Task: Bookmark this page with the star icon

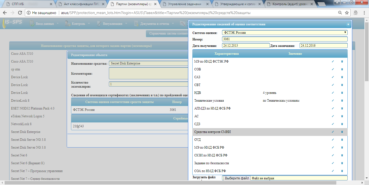Action: pos(347,13)
